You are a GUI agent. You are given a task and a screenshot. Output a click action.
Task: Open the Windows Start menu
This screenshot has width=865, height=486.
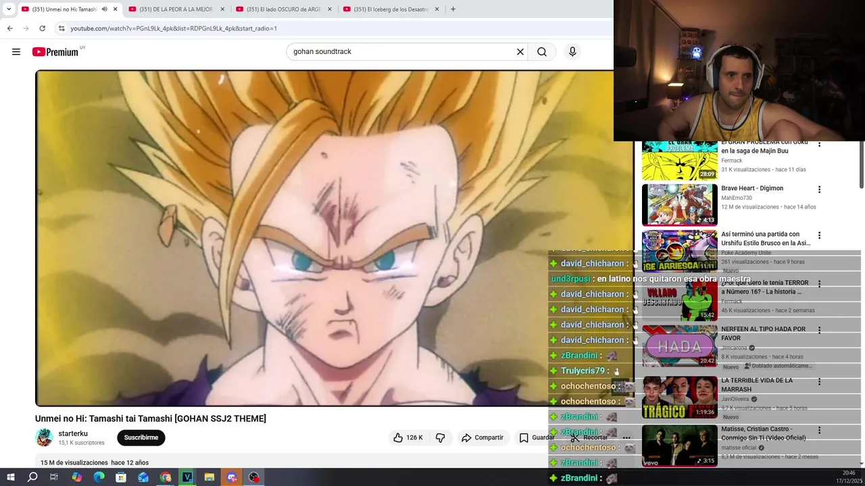click(10, 477)
